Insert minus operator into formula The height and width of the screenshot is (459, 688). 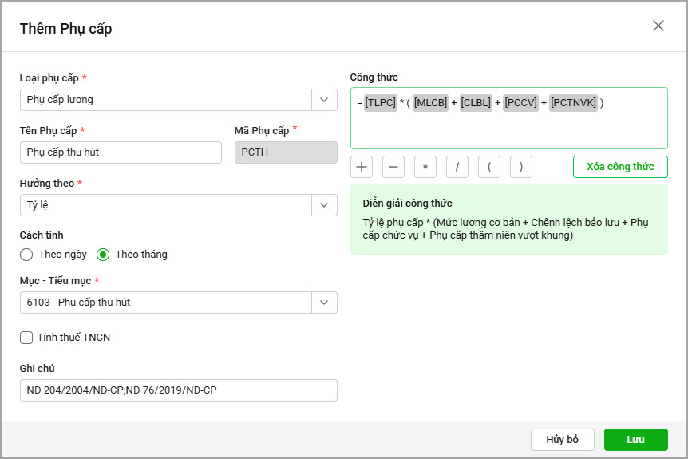[393, 167]
